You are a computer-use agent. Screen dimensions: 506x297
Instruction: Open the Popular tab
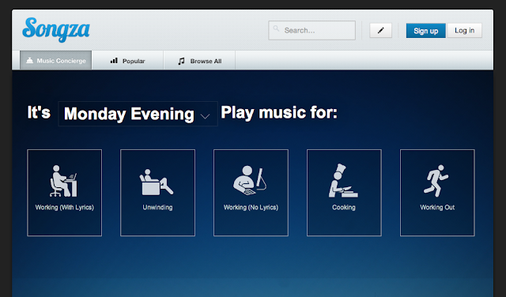tap(128, 61)
